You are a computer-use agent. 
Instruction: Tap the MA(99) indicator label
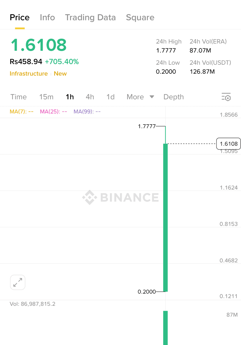pyautogui.click(x=87, y=112)
